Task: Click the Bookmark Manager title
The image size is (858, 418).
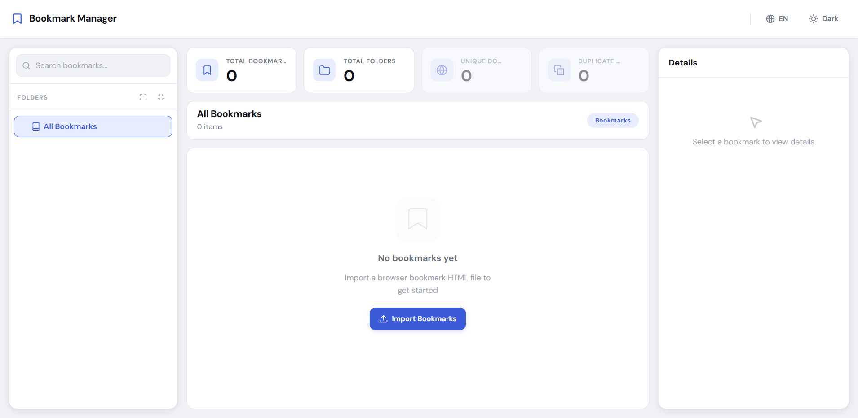Action: pyautogui.click(x=73, y=18)
